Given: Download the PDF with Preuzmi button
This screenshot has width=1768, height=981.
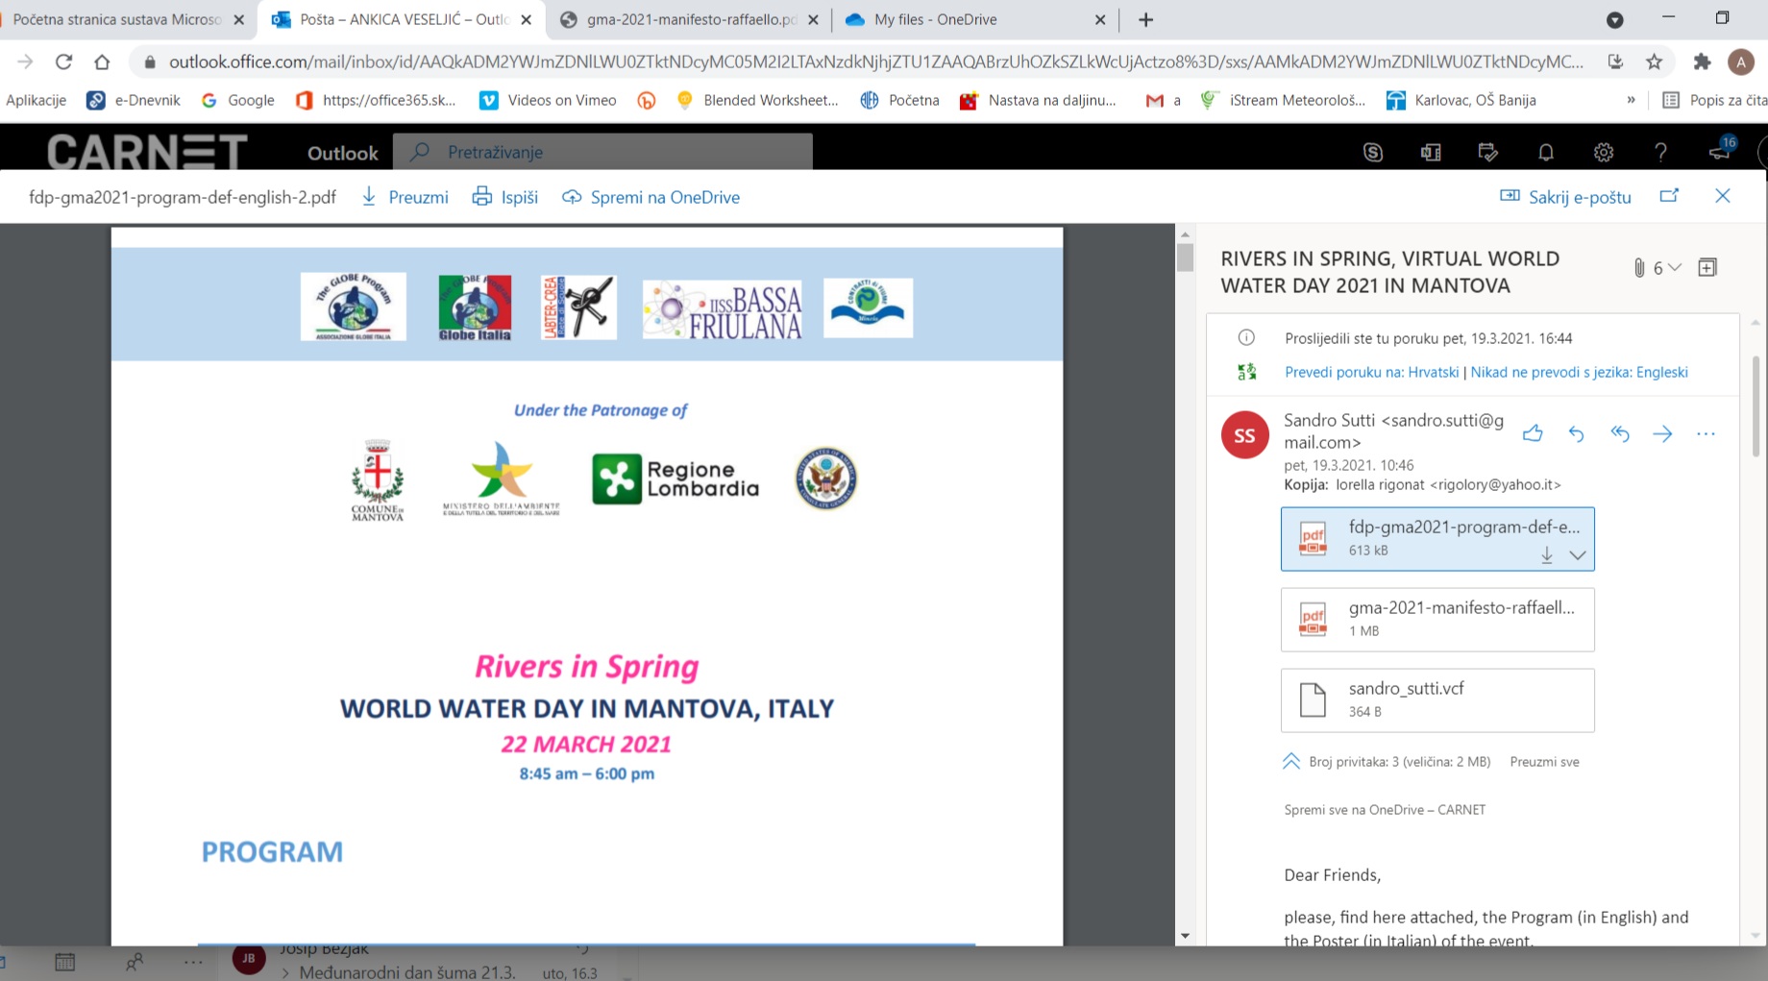Looking at the screenshot, I should [405, 197].
